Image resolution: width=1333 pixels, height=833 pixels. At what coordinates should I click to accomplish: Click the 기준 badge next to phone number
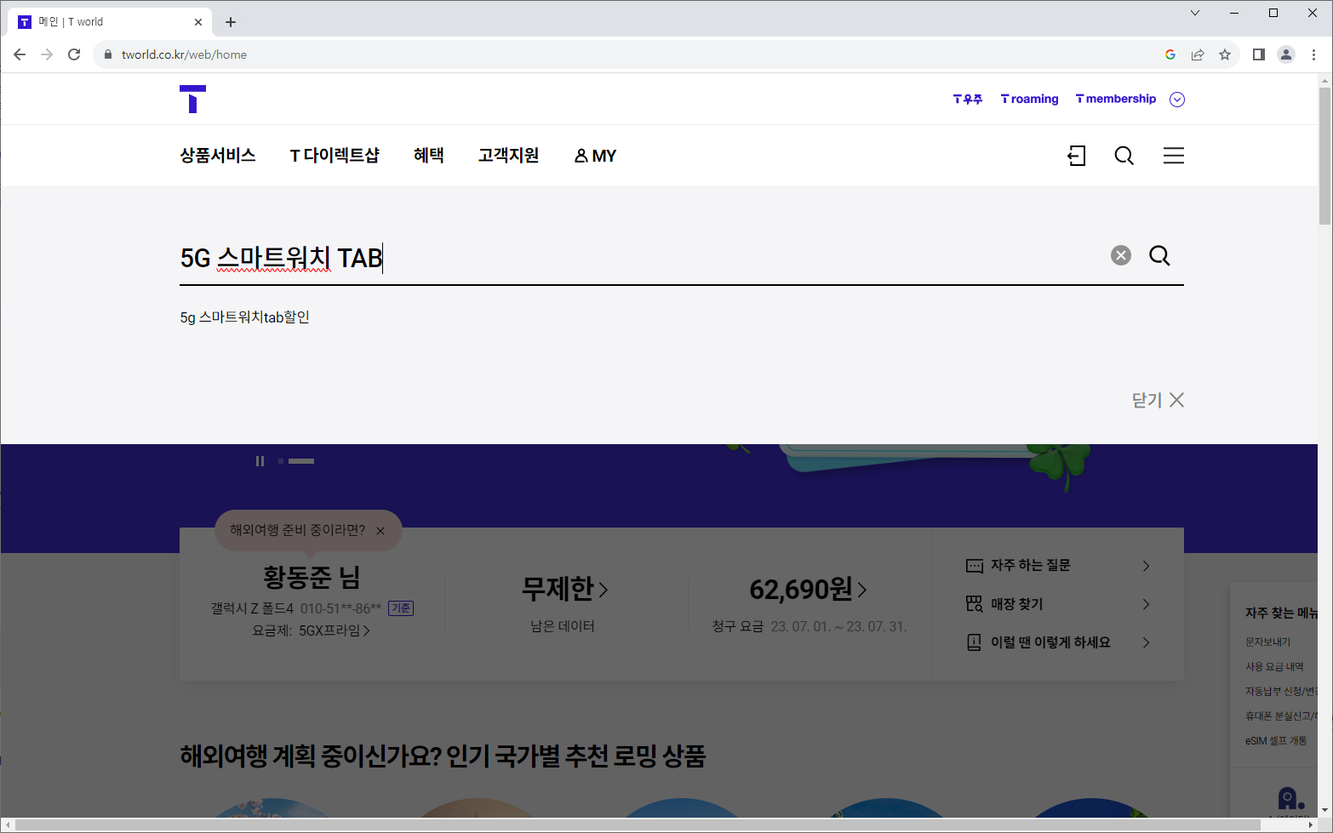point(401,608)
